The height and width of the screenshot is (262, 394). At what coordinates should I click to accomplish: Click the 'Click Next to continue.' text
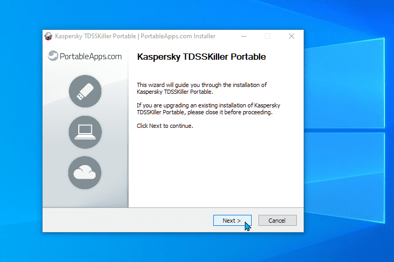pos(165,126)
